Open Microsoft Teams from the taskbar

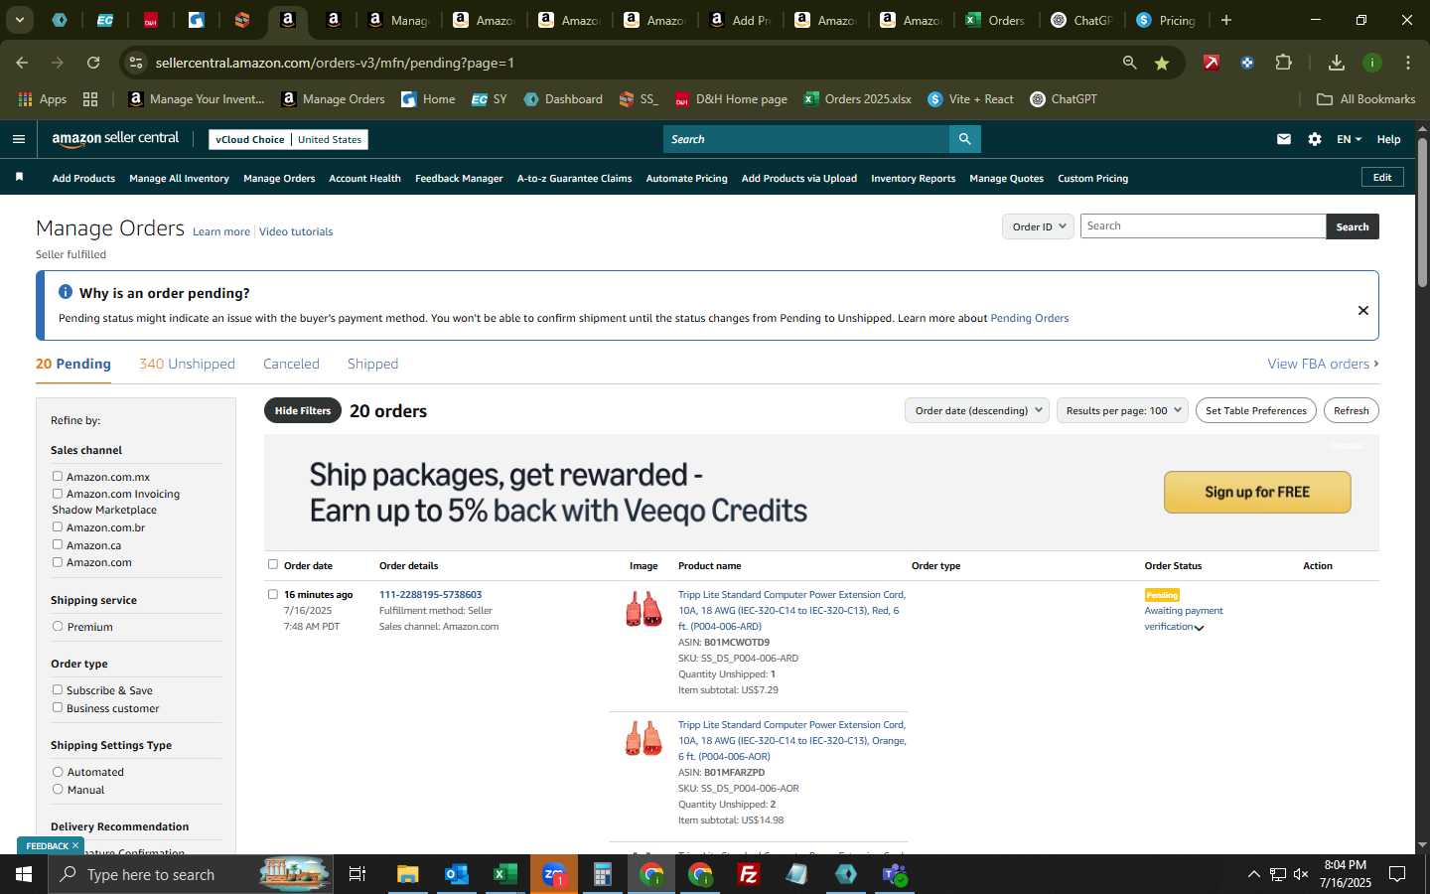click(895, 874)
